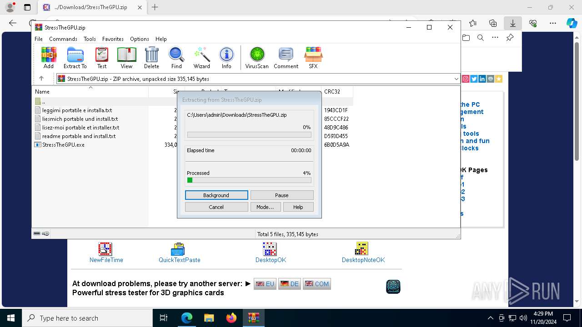Screen dimensions: 582x327
Task: Open browser Favorites star icon
Action: point(473,23)
